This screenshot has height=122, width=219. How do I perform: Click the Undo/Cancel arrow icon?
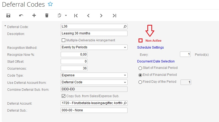(21, 15)
